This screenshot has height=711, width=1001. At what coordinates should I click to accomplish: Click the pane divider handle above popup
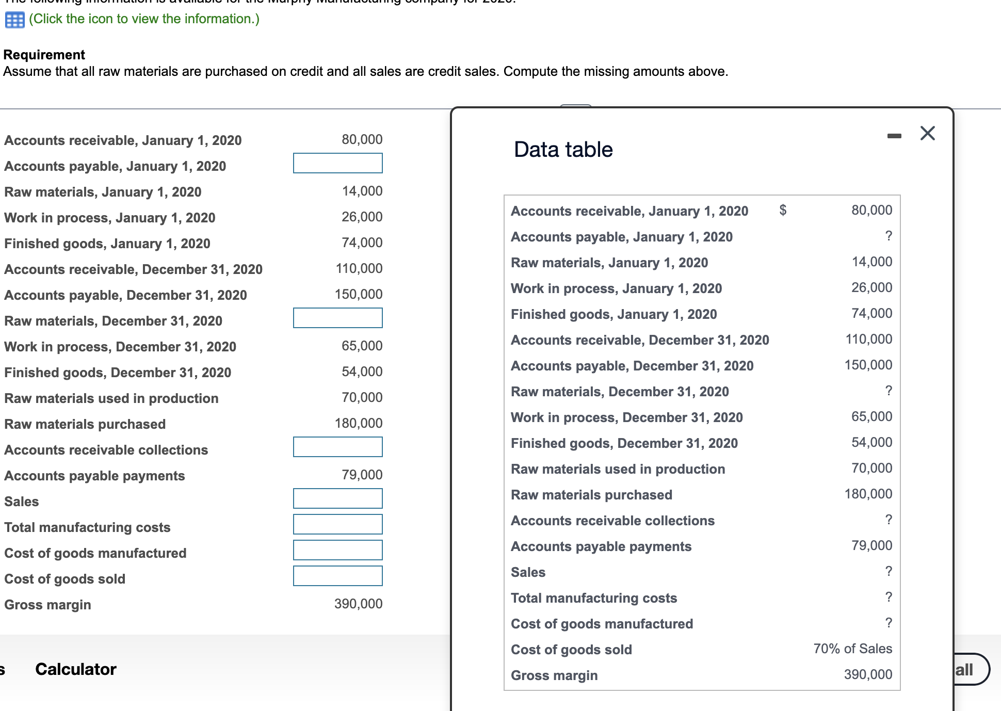tap(575, 106)
